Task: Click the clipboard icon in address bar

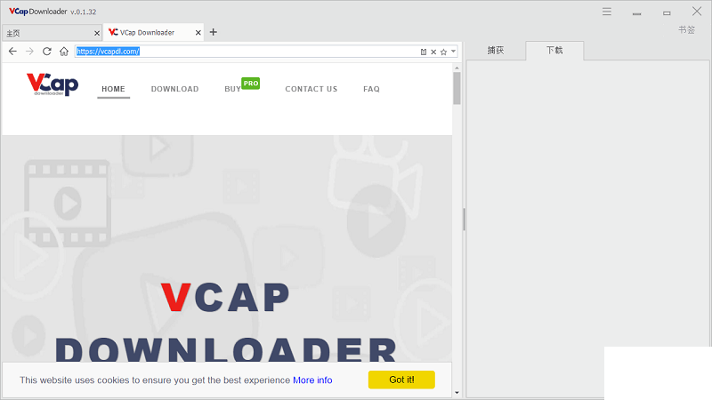Action: click(424, 52)
